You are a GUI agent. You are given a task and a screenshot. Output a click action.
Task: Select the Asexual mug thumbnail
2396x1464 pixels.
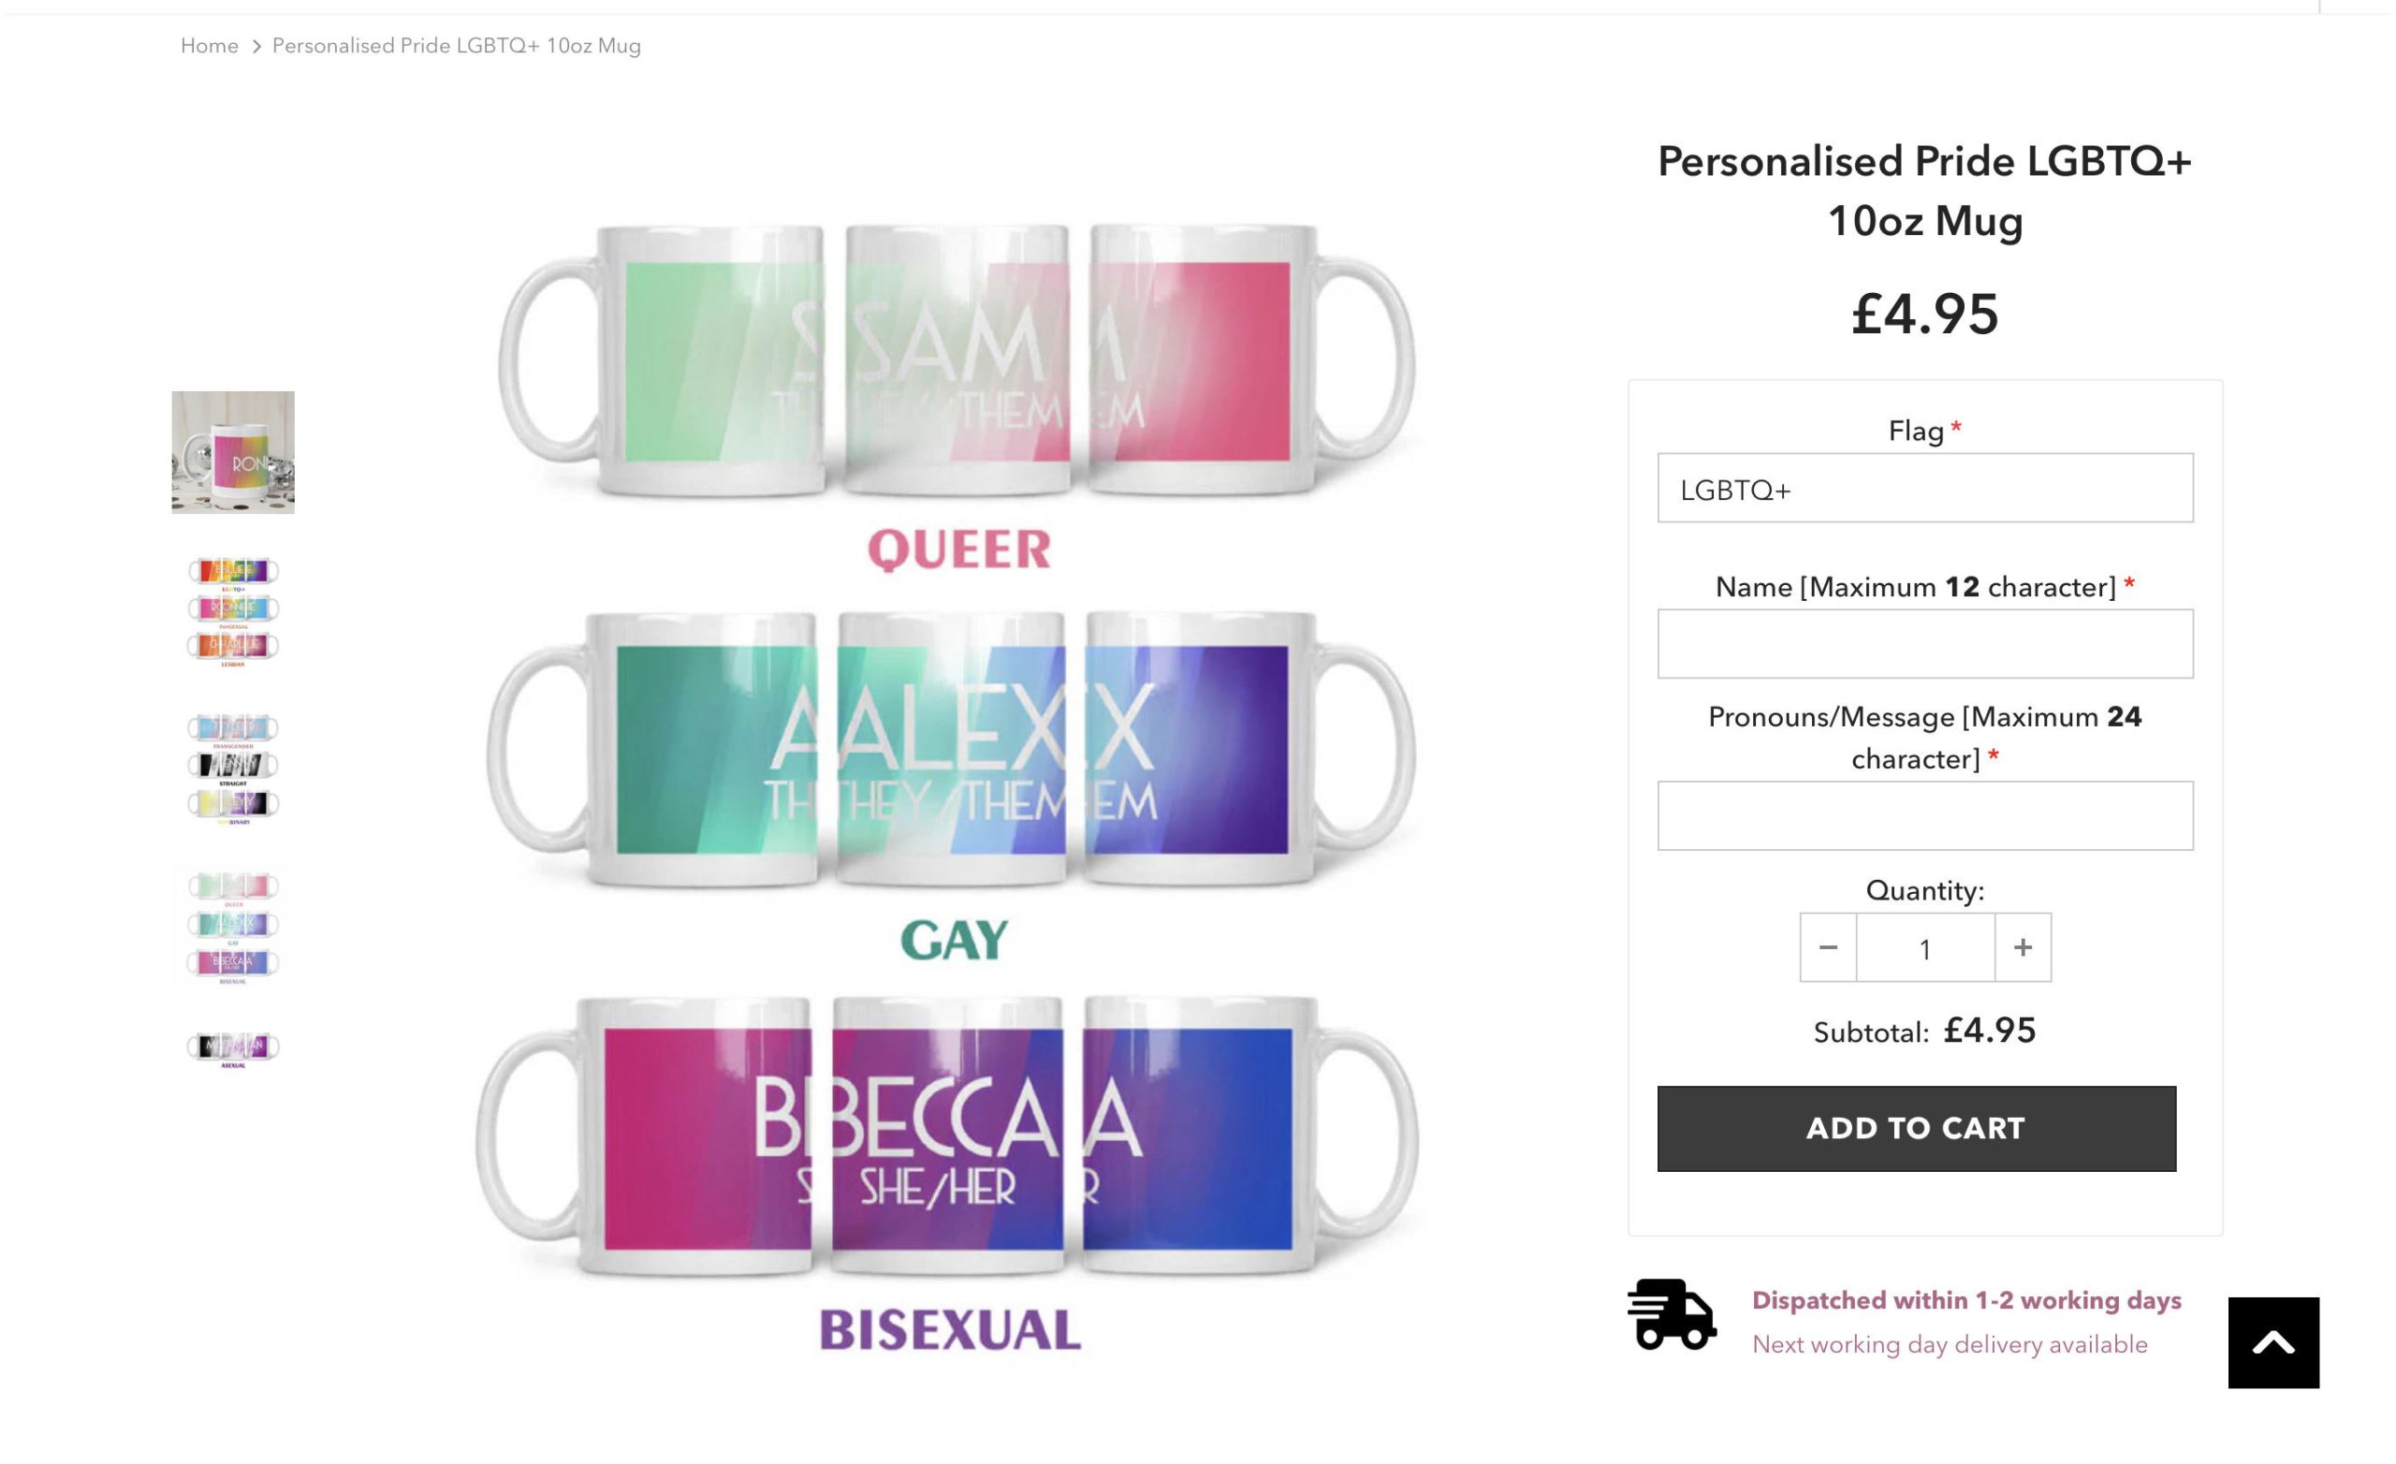(x=232, y=1048)
